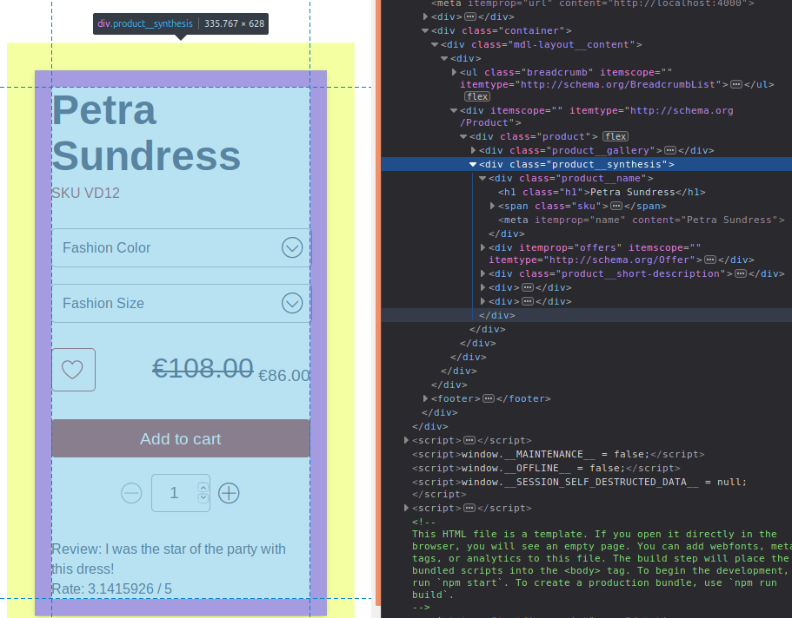Expand the product__short-description div node
The height and width of the screenshot is (618, 792).
pos(483,273)
